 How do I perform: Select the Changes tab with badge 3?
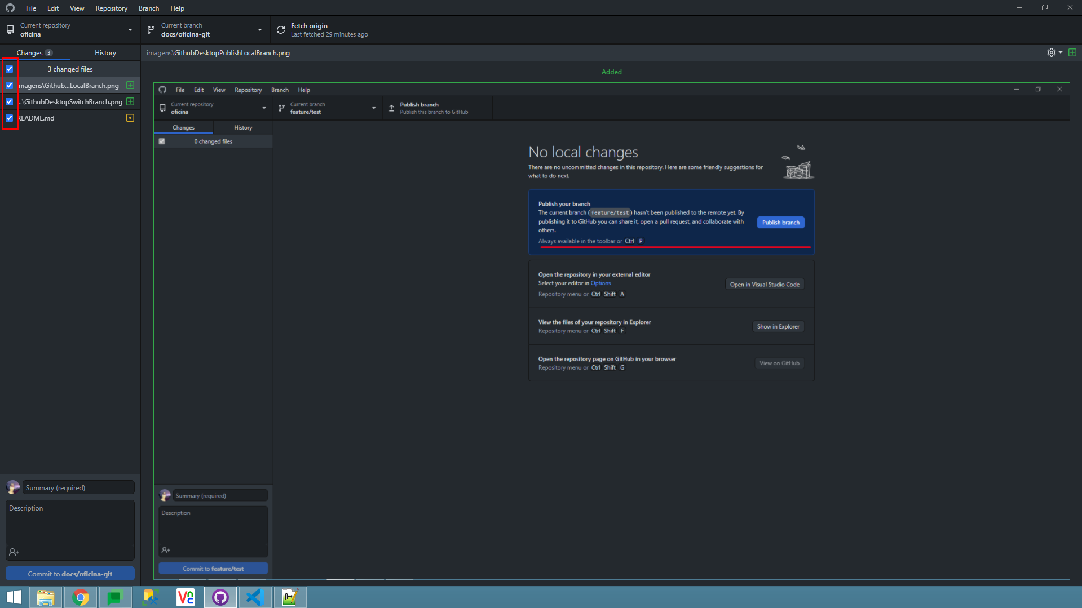pos(35,52)
